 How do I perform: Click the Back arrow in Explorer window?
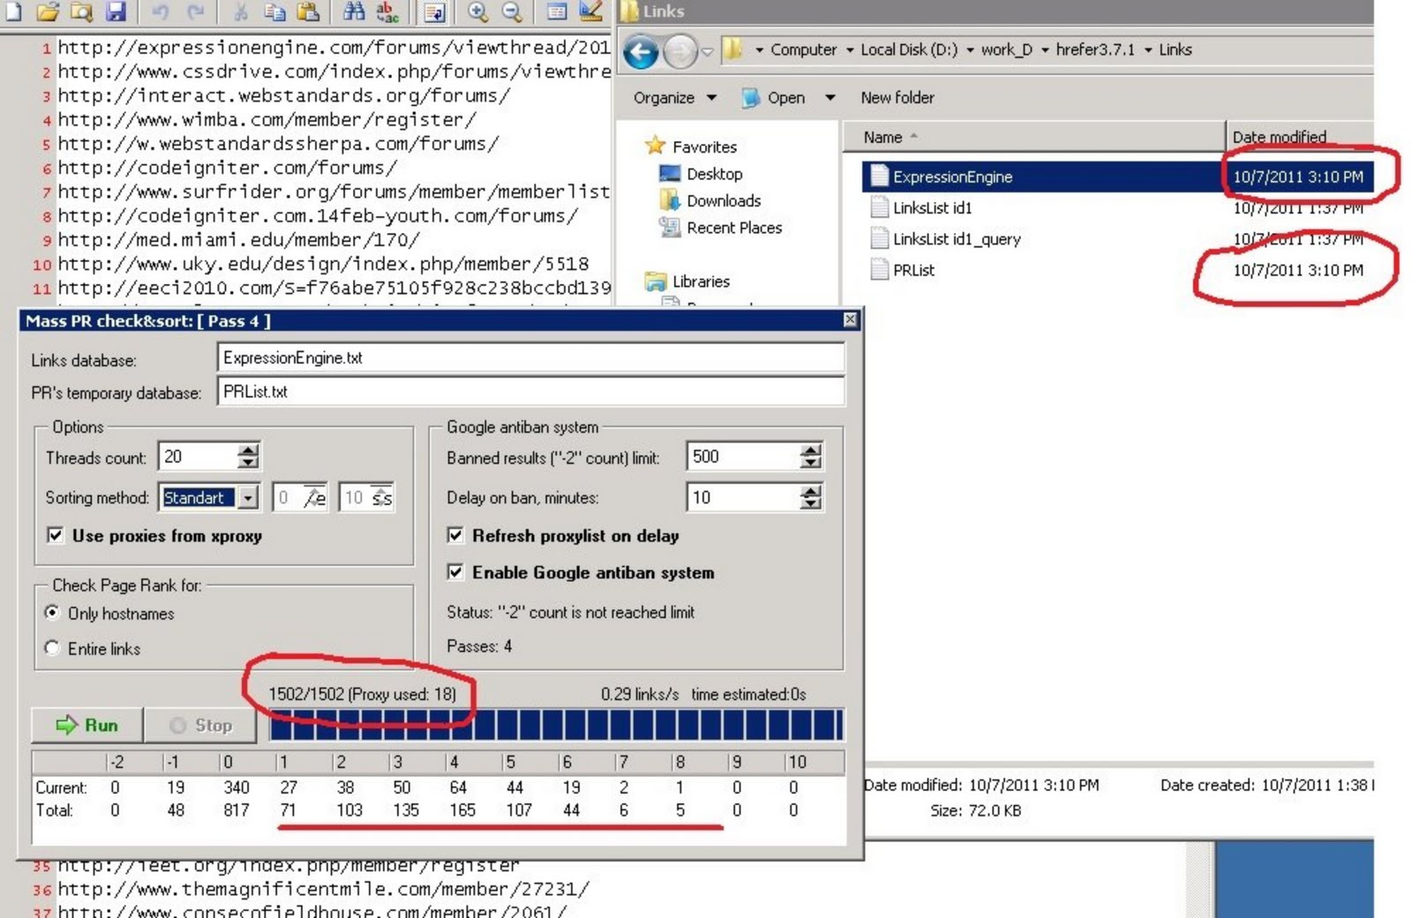coord(642,52)
